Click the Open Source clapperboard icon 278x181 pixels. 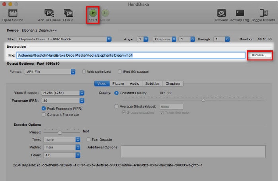tap(13, 13)
